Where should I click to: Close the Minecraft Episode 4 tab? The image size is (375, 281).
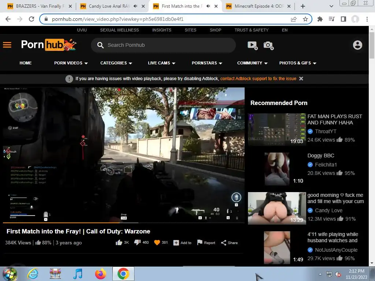[289, 6]
